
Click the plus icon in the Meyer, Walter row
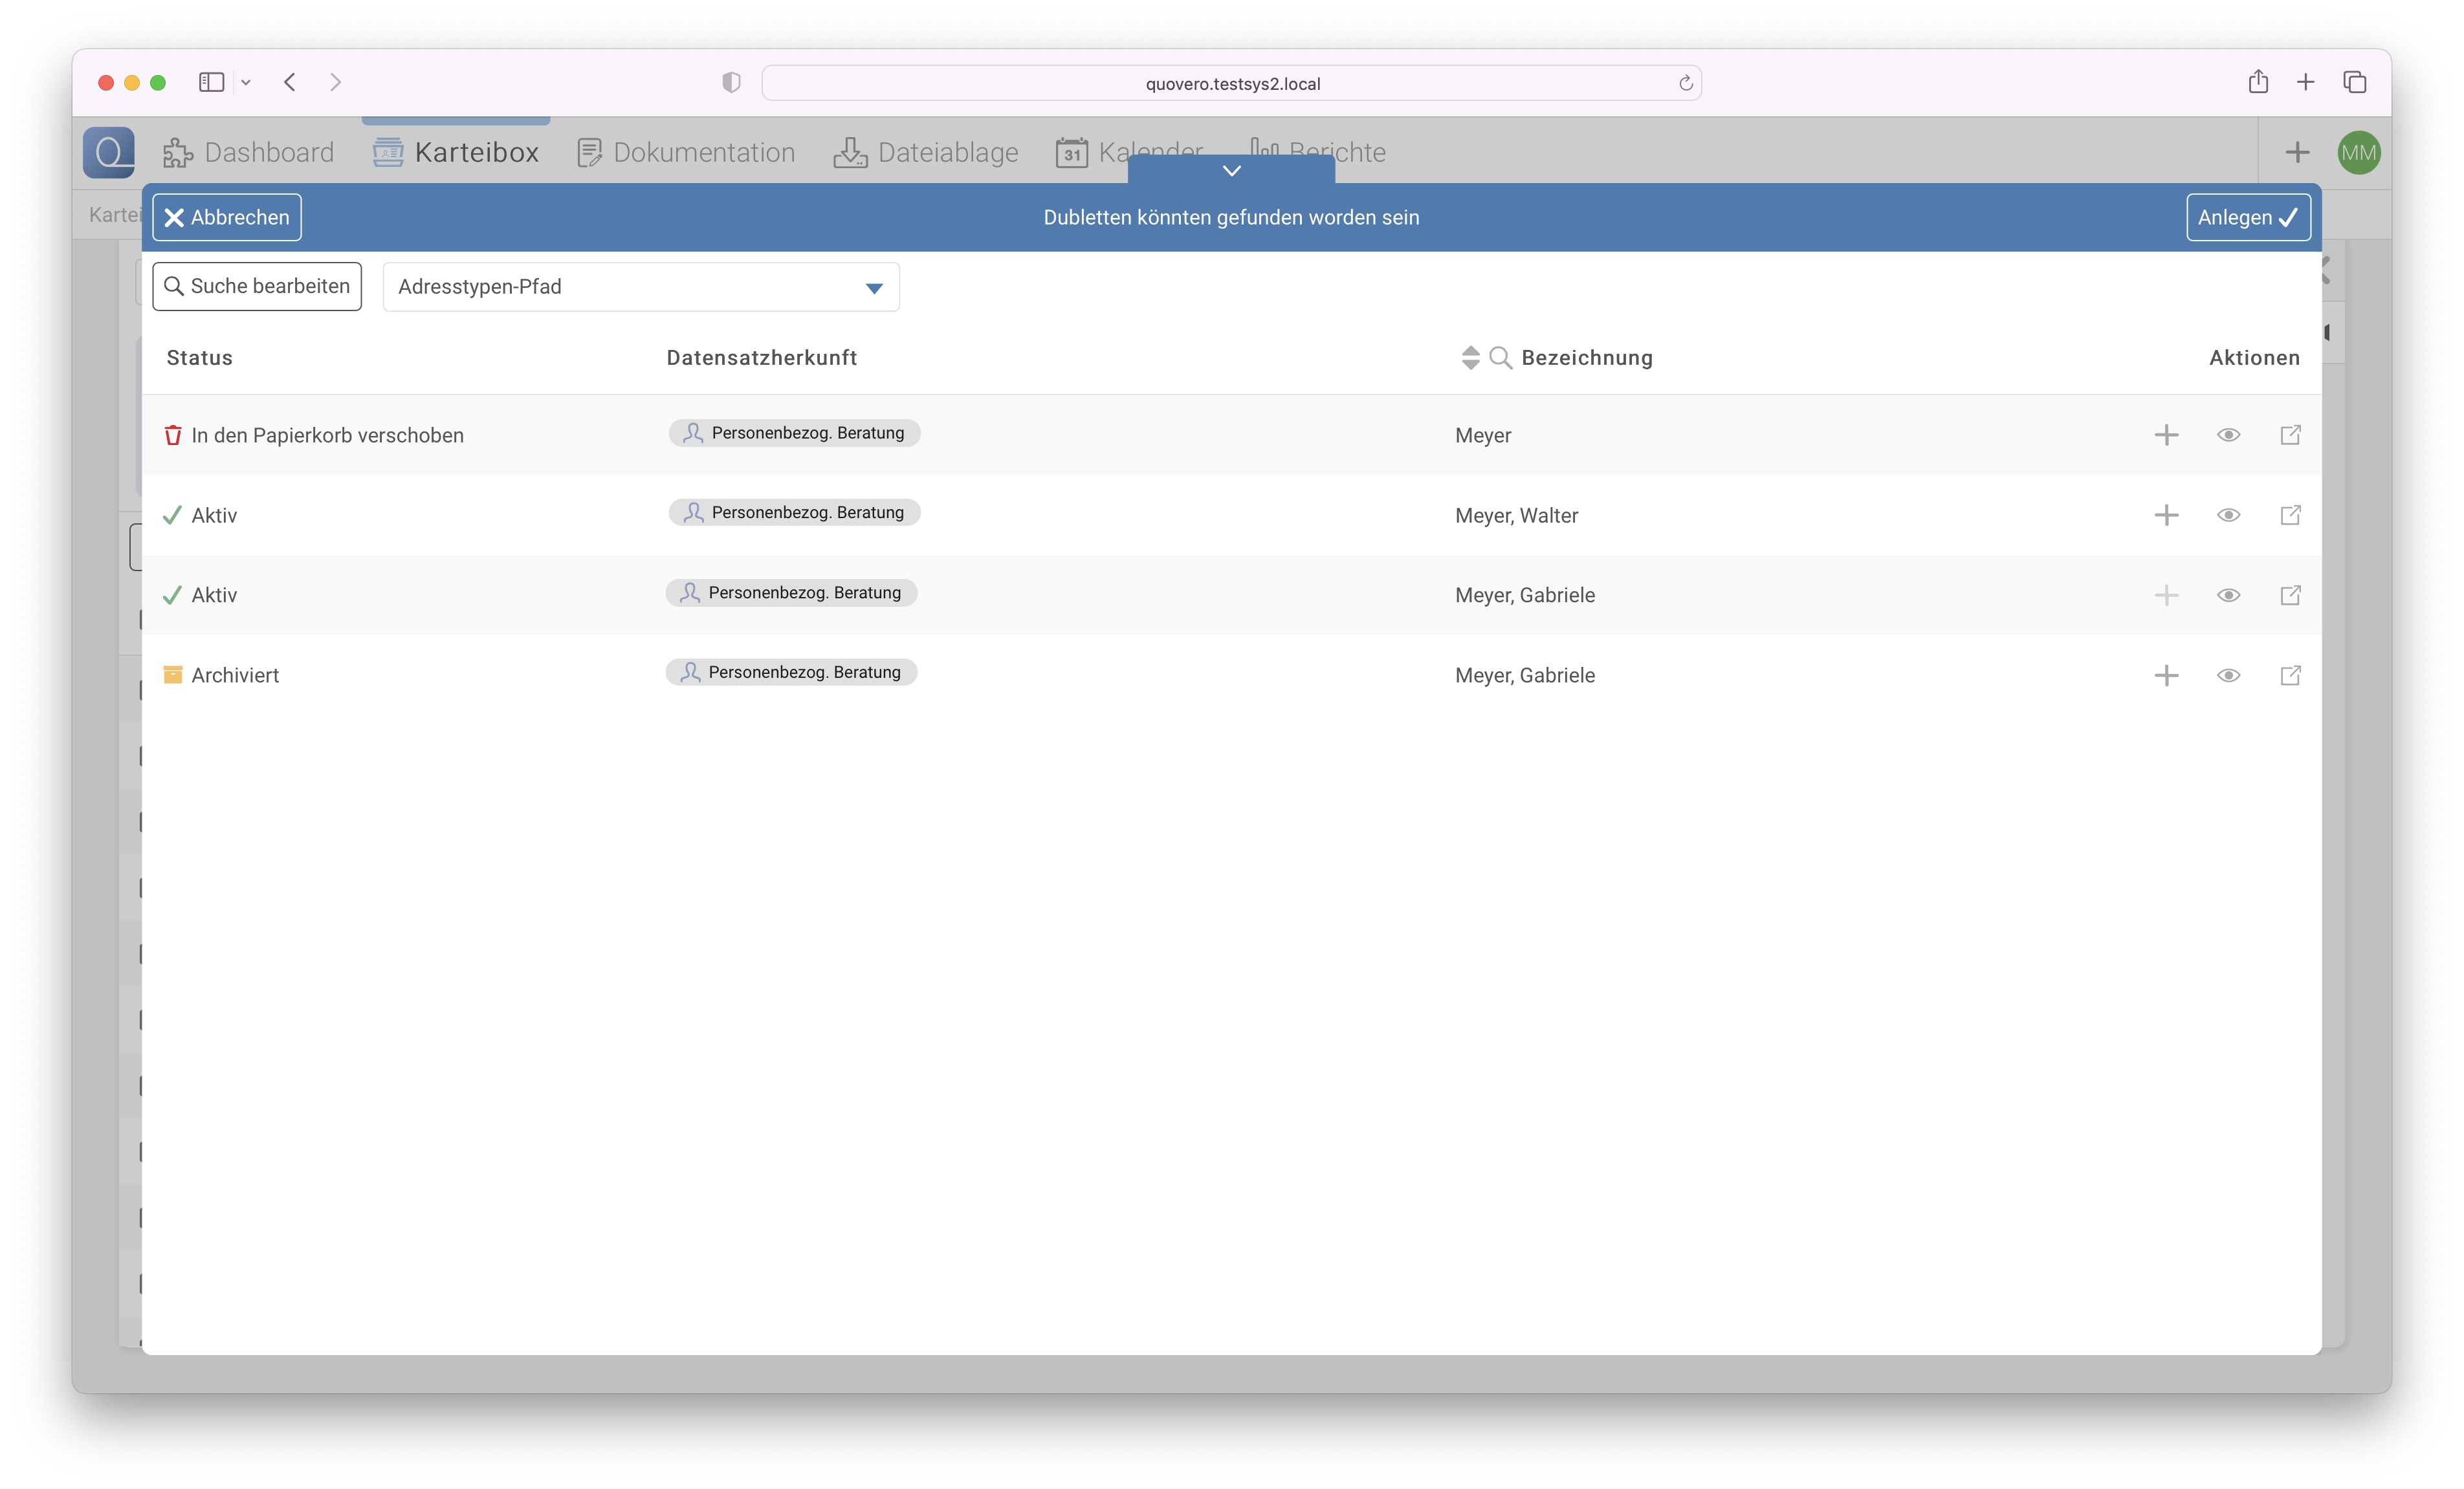2166,516
